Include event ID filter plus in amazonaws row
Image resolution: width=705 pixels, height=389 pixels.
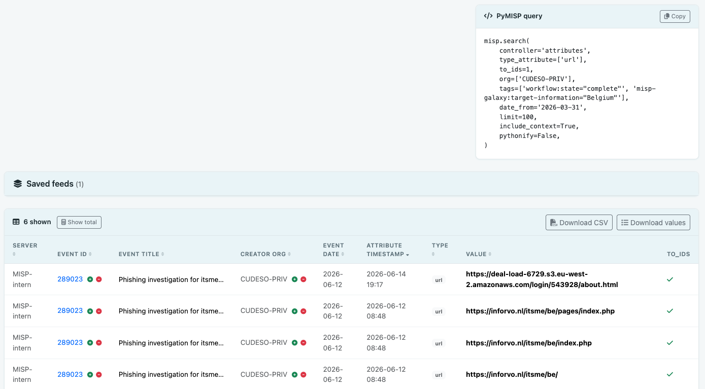90,279
